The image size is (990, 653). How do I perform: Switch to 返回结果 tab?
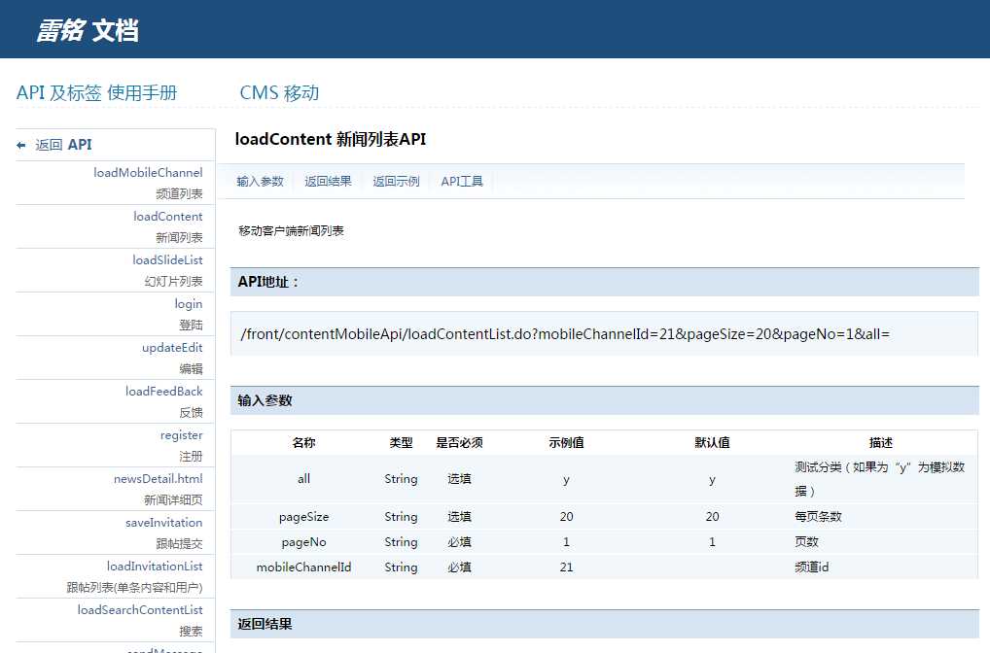[329, 182]
